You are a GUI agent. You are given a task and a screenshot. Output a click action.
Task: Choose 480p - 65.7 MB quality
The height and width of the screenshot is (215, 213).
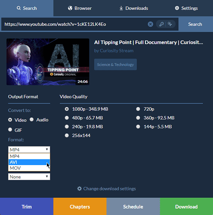click(x=67, y=118)
